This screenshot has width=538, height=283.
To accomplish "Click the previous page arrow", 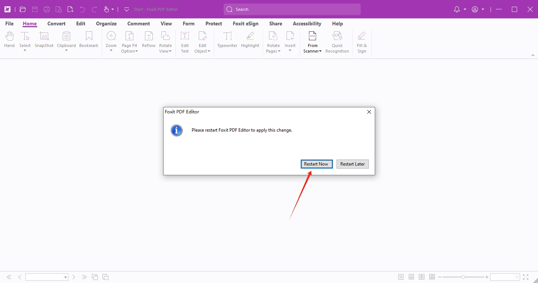I will pos(19,277).
